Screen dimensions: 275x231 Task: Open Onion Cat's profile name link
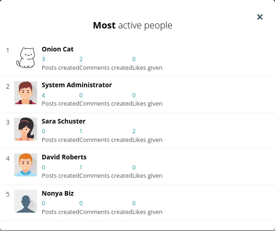coord(58,49)
